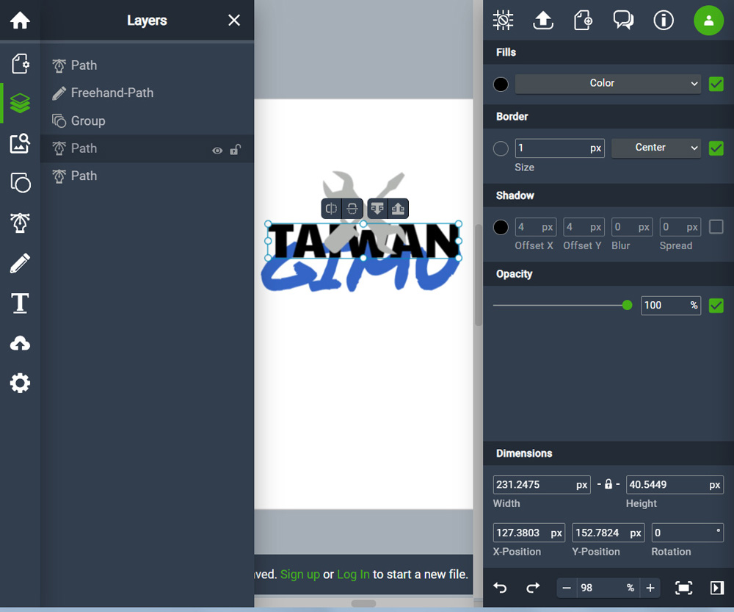
Task: Open the fill type Color dropdown
Action: click(x=608, y=84)
